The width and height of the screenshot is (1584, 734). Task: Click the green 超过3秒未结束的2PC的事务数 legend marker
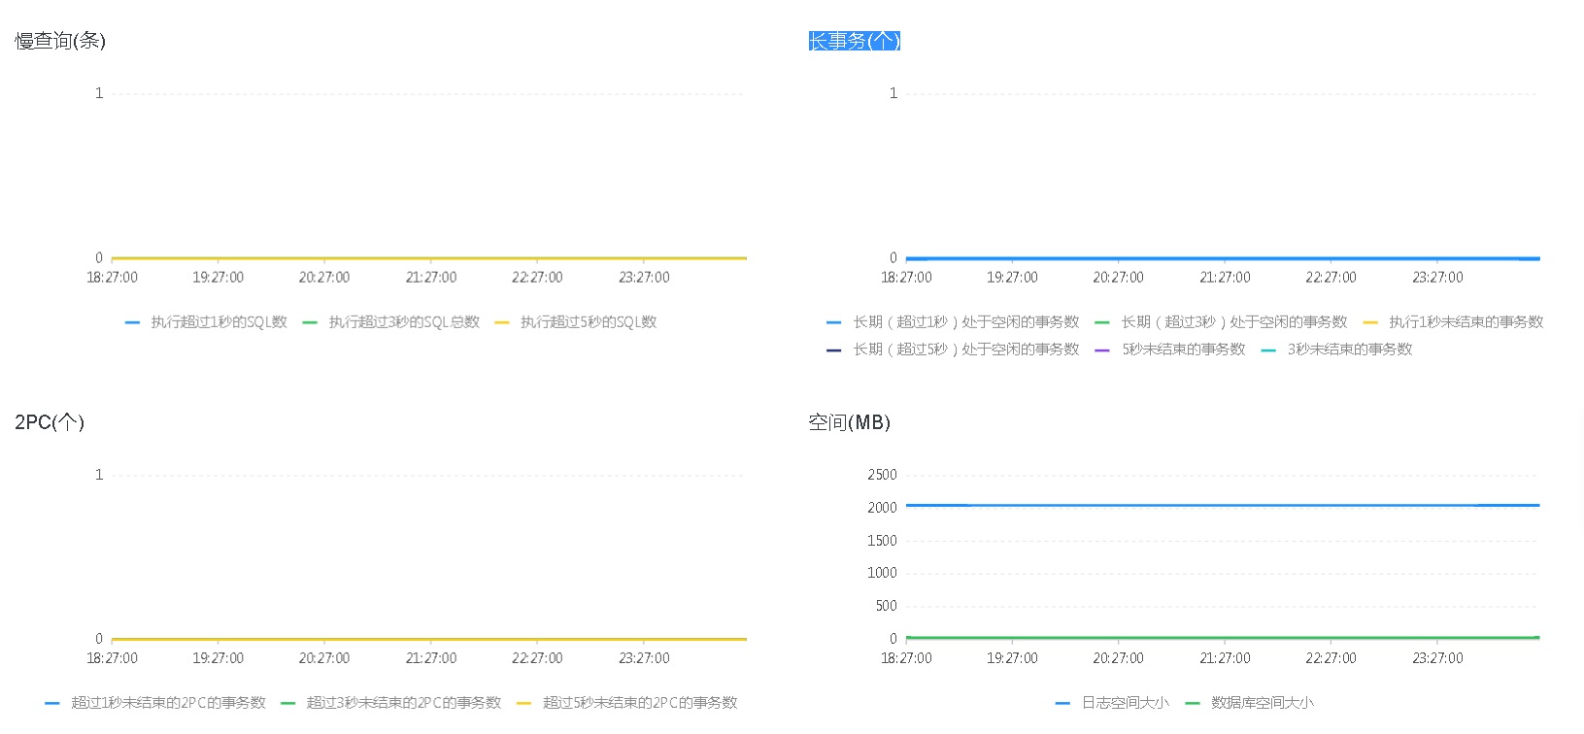(x=288, y=703)
